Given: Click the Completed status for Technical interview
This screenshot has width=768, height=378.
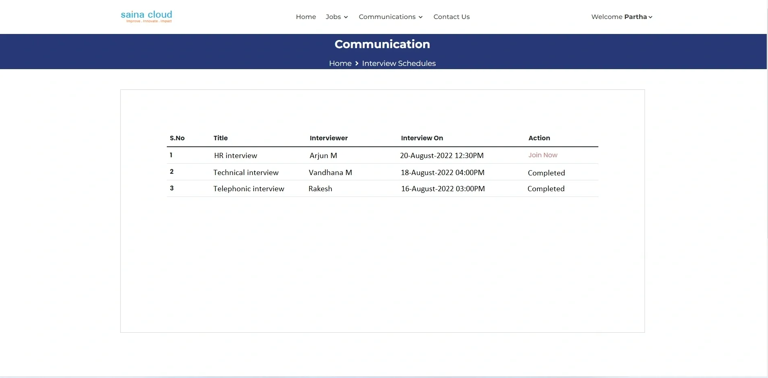Looking at the screenshot, I should 546,173.
